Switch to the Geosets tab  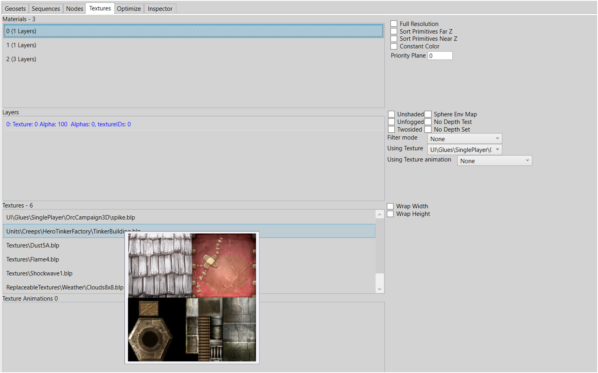pyautogui.click(x=15, y=9)
